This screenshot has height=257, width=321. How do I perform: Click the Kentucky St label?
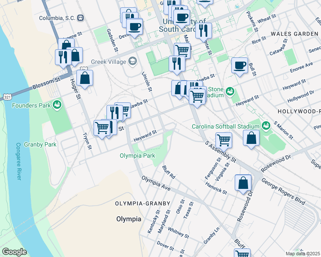154,221
